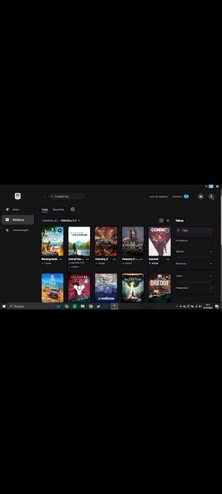Open Unreal Engine in the sidebar
The width and height of the screenshot is (222, 494).
pyautogui.click(x=18, y=230)
